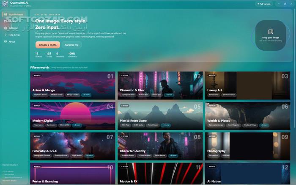The image size is (296, 185).
Task: Select the Vaporwave style tag
Action: (x=38, y=125)
